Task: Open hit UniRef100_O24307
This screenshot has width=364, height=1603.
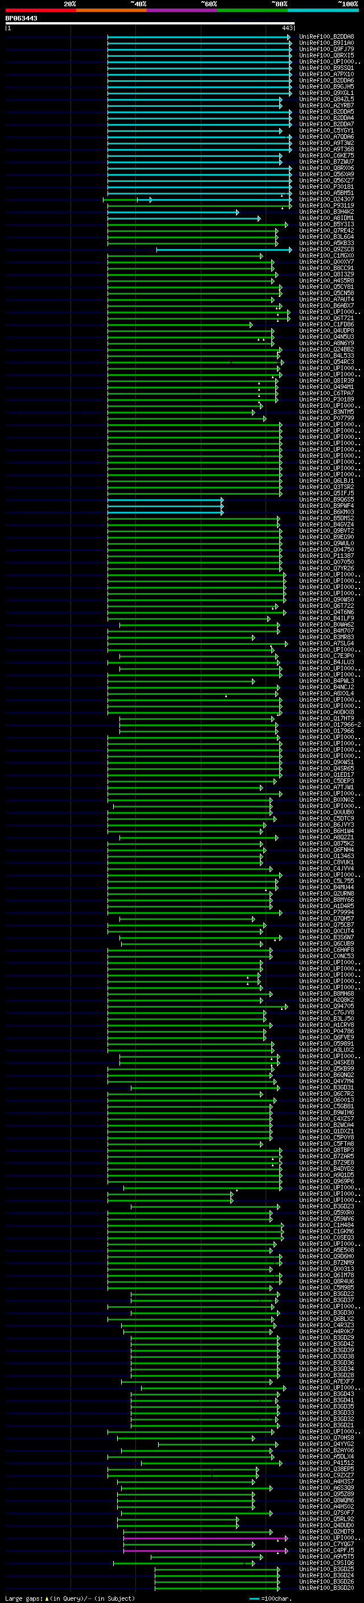Action: [326, 199]
